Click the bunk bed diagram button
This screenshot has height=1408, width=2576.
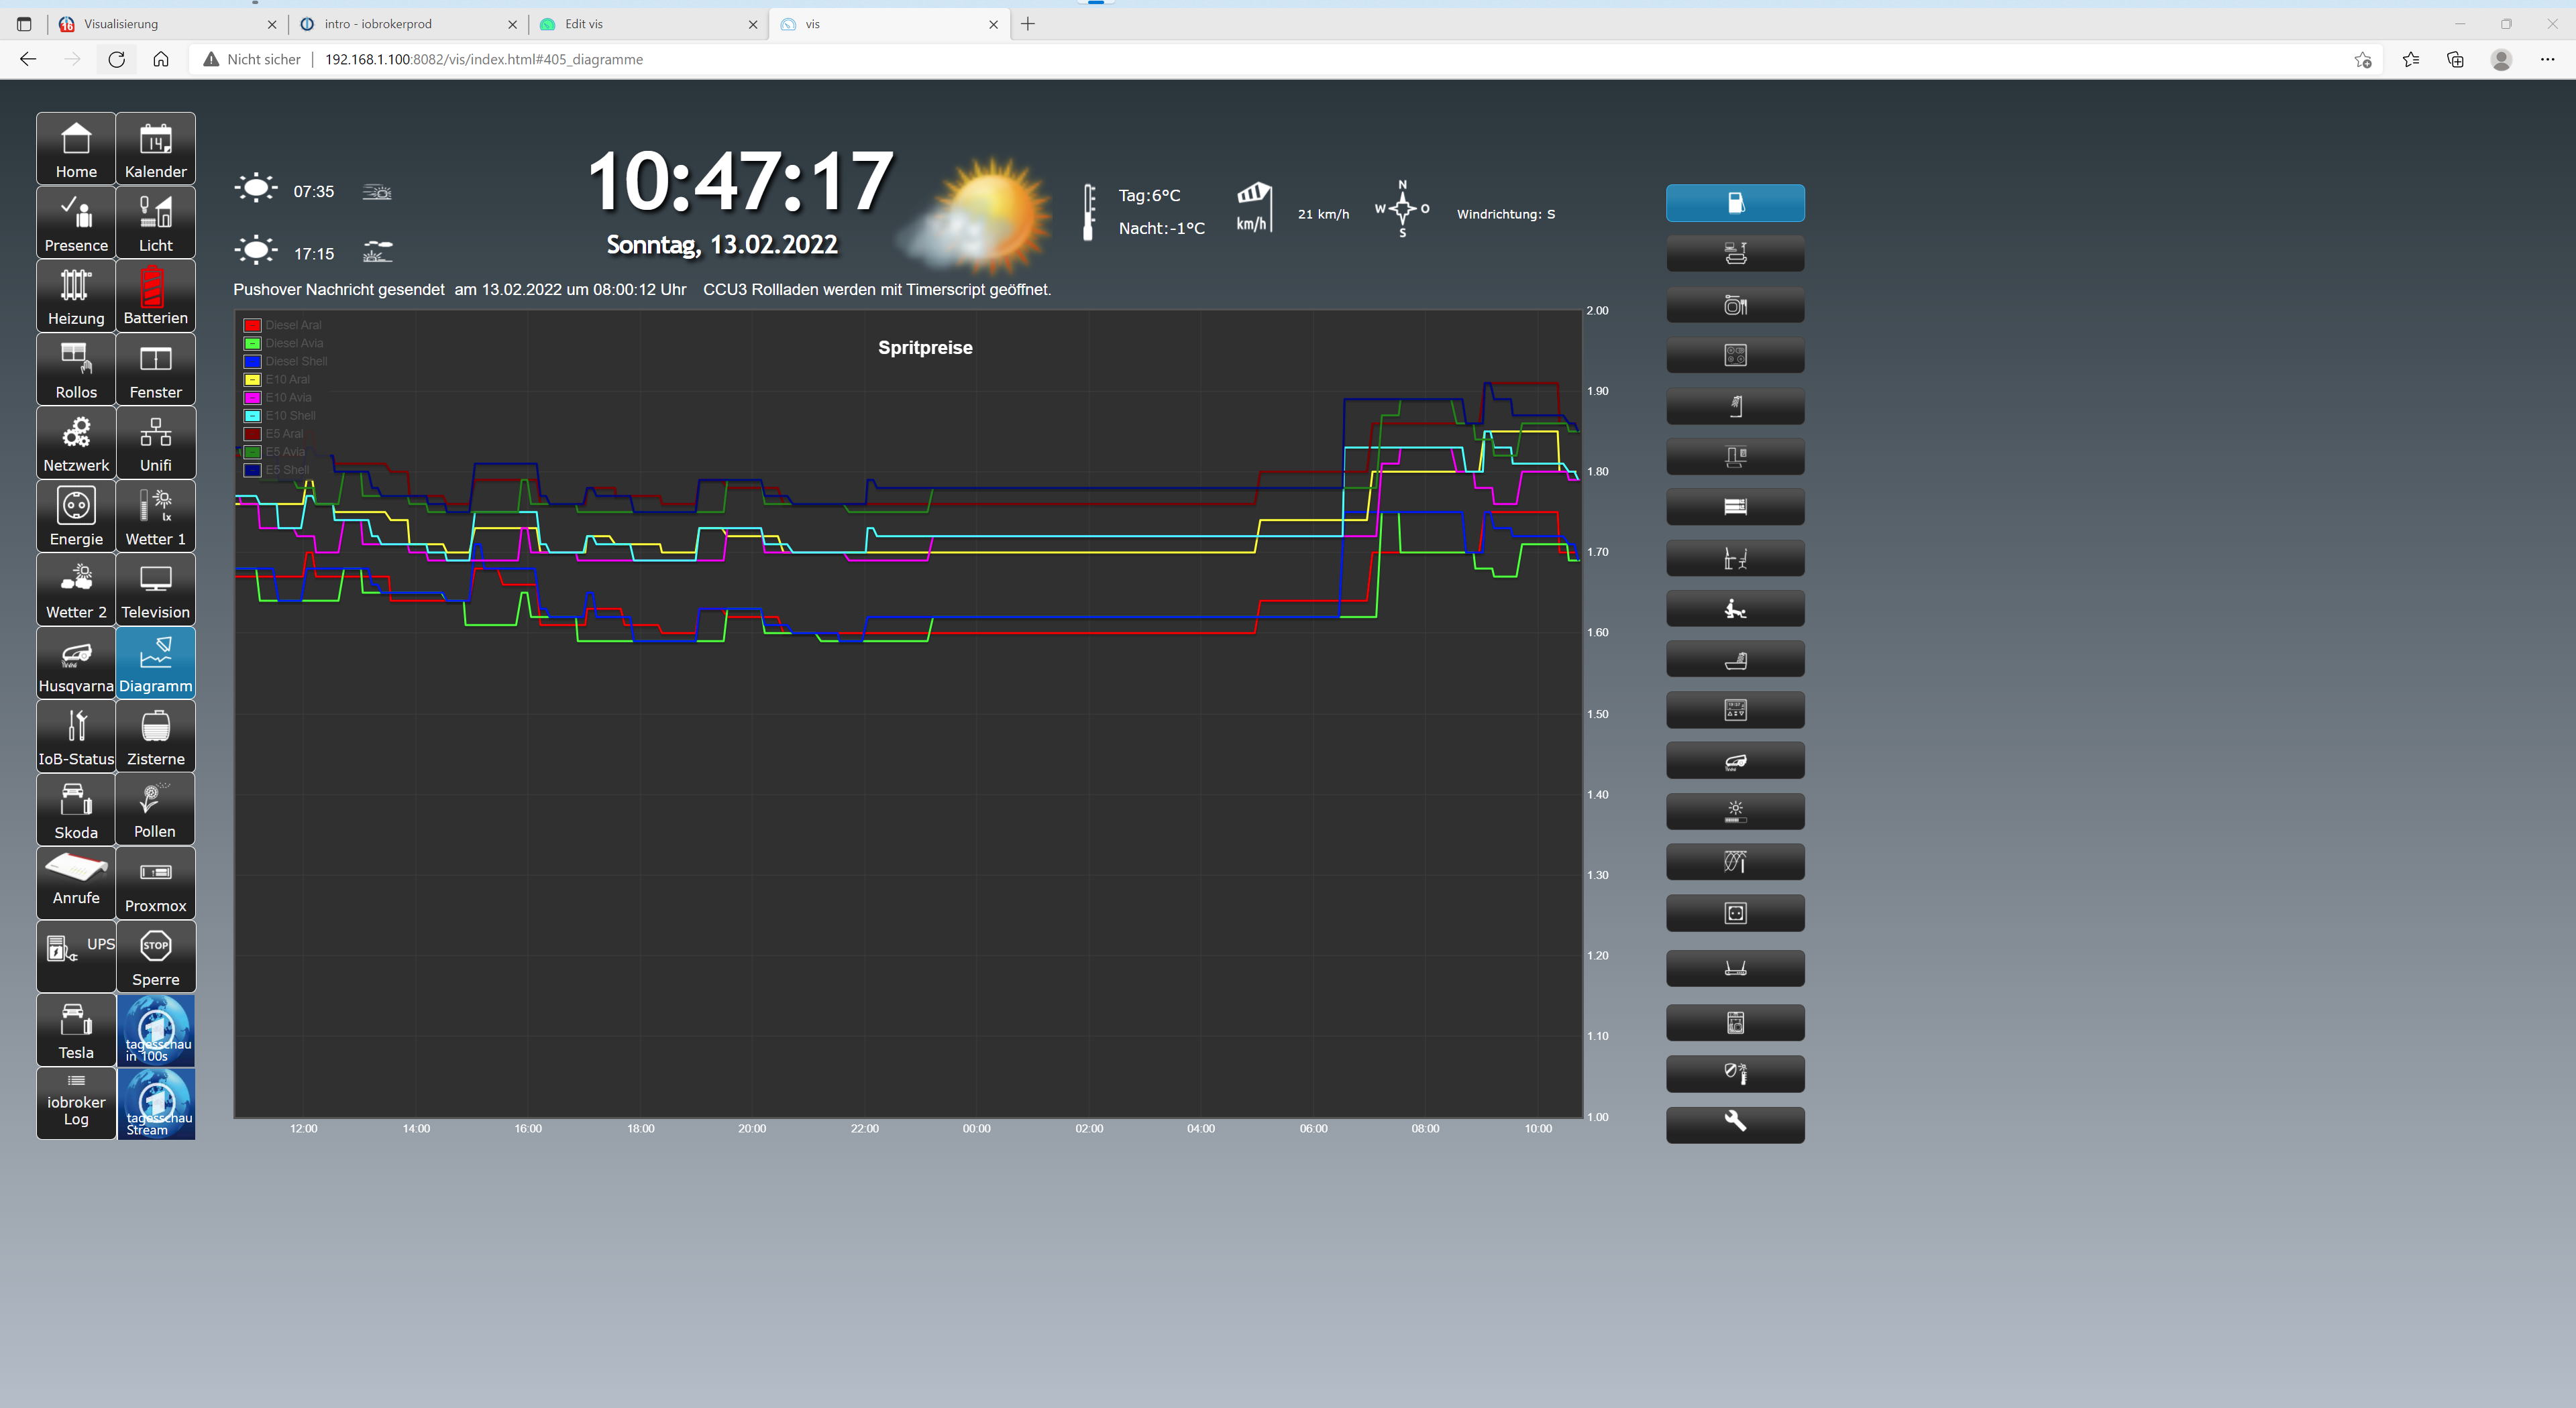pyautogui.click(x=1734, y=507)
